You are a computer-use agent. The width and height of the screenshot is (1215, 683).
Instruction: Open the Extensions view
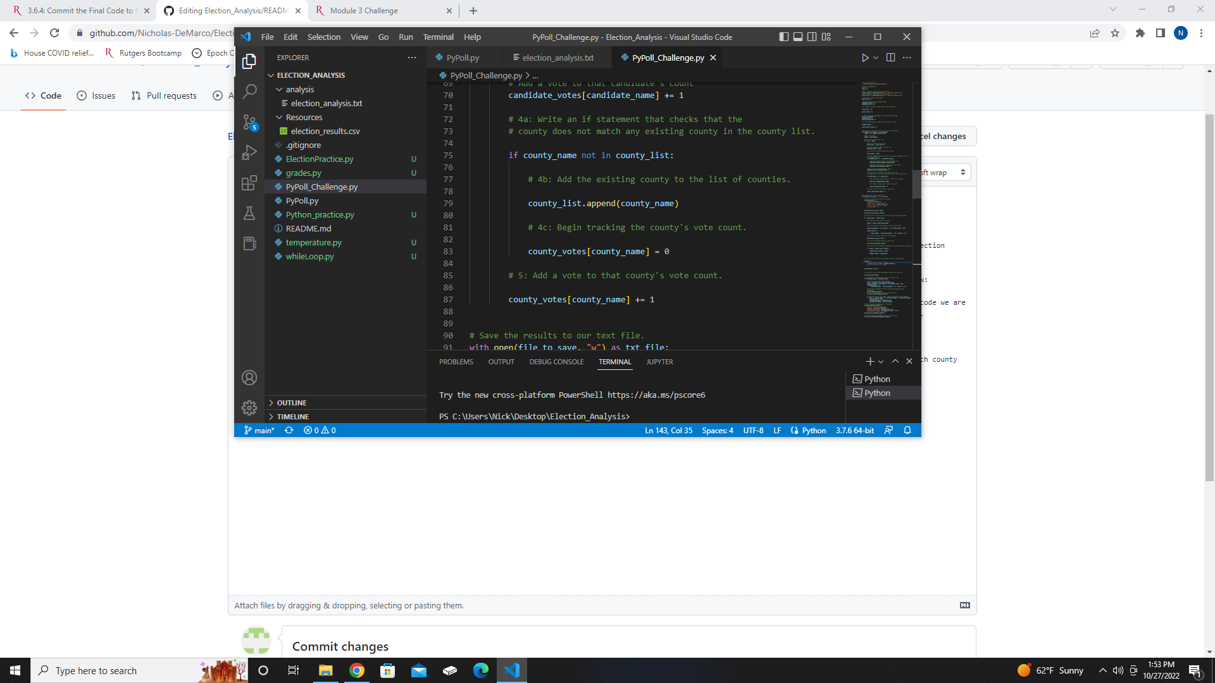(x=249, y=183)
